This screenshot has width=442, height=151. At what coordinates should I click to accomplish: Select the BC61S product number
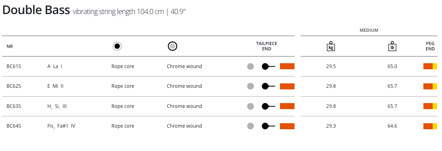click(x=14, y=66)
